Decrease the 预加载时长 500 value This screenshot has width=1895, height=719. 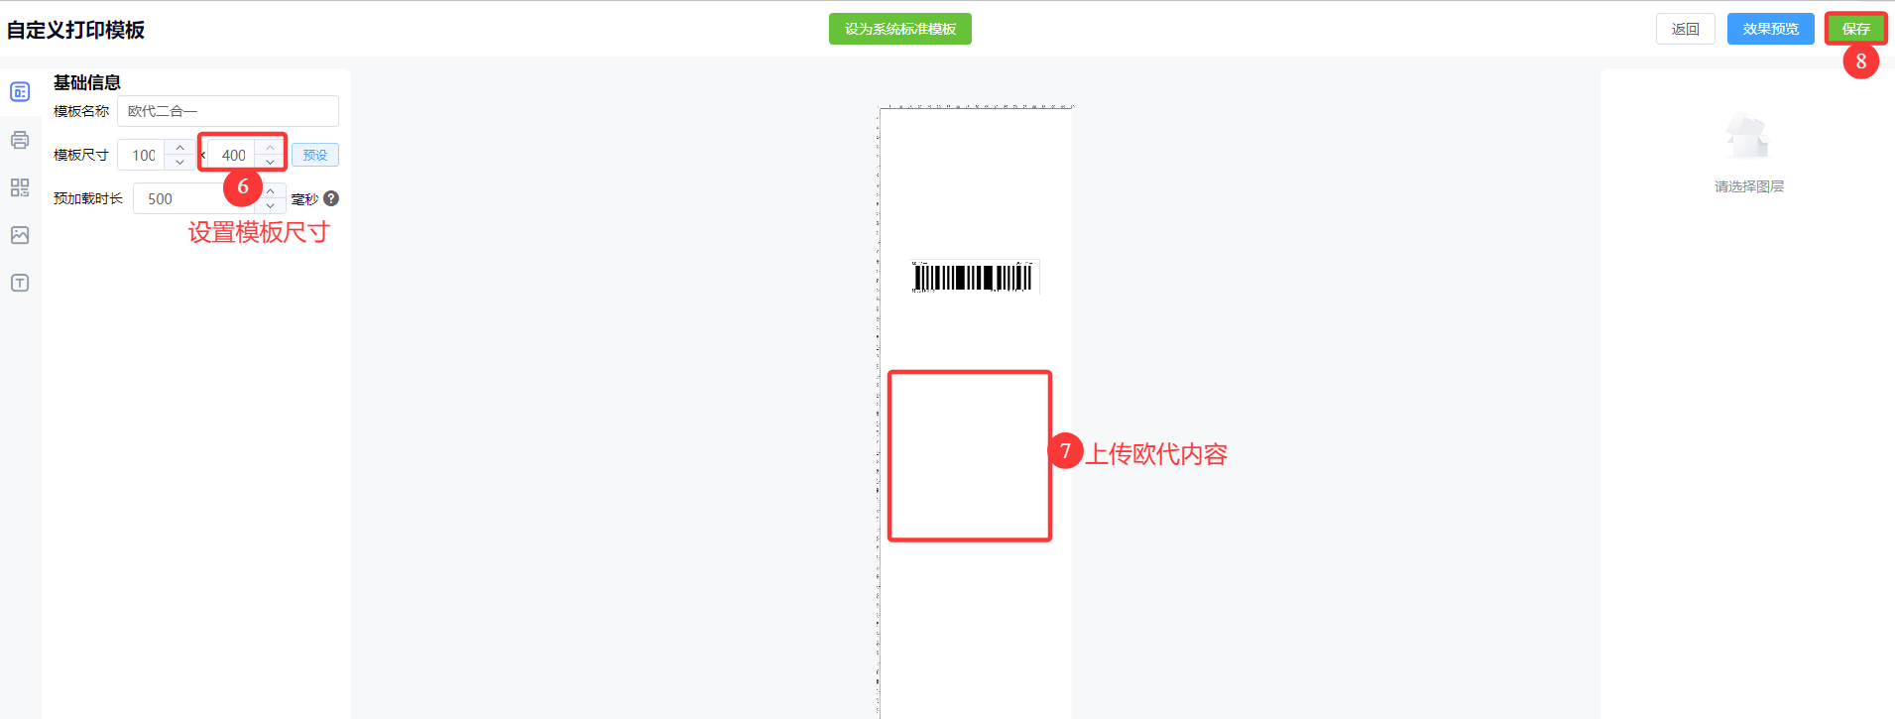(270, 206)
